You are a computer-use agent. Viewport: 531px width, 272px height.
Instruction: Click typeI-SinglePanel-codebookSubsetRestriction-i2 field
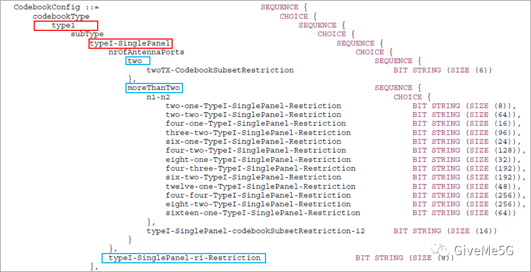coord(256,231)
